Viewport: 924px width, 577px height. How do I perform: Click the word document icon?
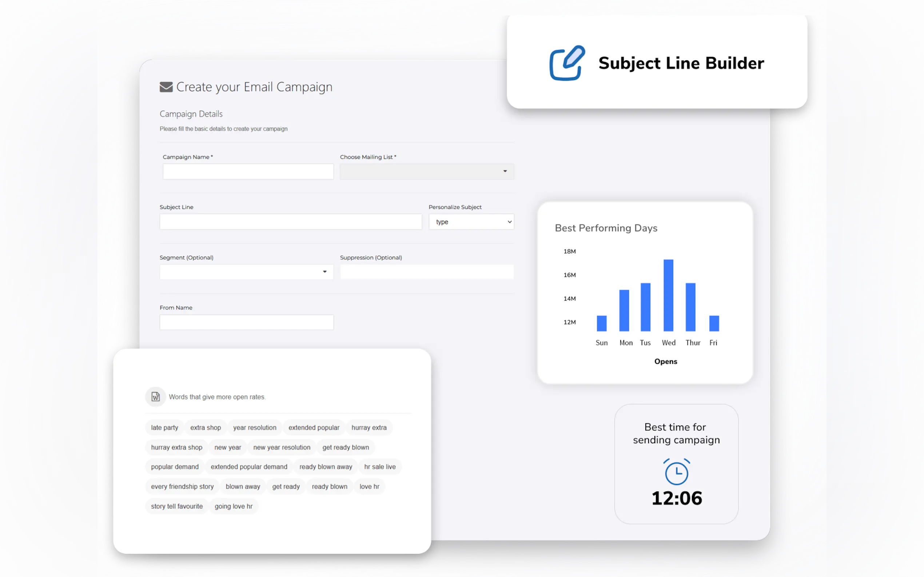click(155, 396)
